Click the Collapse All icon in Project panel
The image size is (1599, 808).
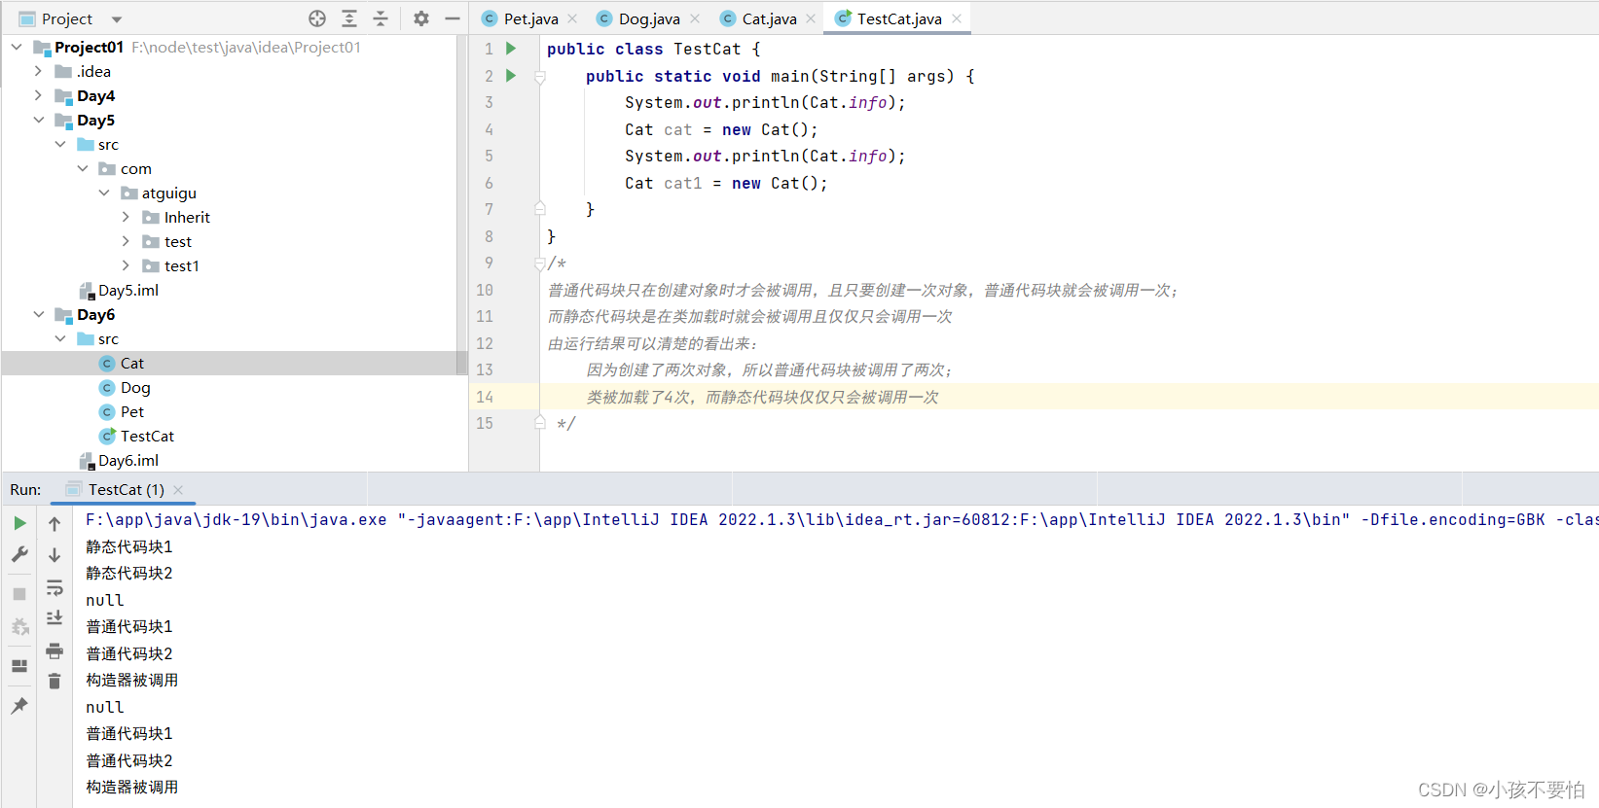(x=381, y=18)
